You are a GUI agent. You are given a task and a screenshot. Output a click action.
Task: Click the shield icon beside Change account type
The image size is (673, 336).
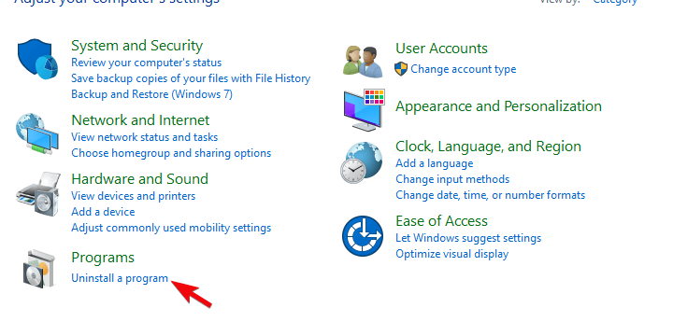click(401, 69)
